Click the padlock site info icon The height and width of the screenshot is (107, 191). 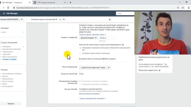click(14, 8)
